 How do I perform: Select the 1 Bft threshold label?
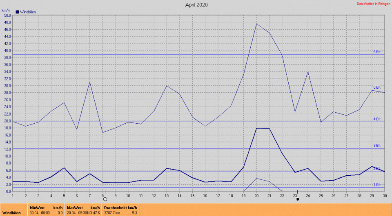coord(376,185)
